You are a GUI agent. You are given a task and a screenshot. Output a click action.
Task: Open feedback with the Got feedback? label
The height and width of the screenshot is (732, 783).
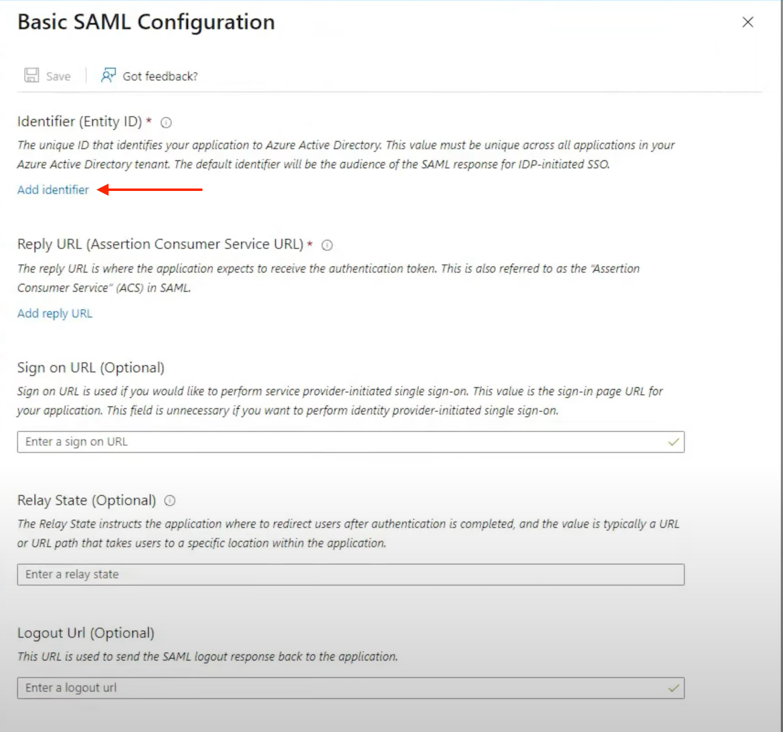coord(160,76)
